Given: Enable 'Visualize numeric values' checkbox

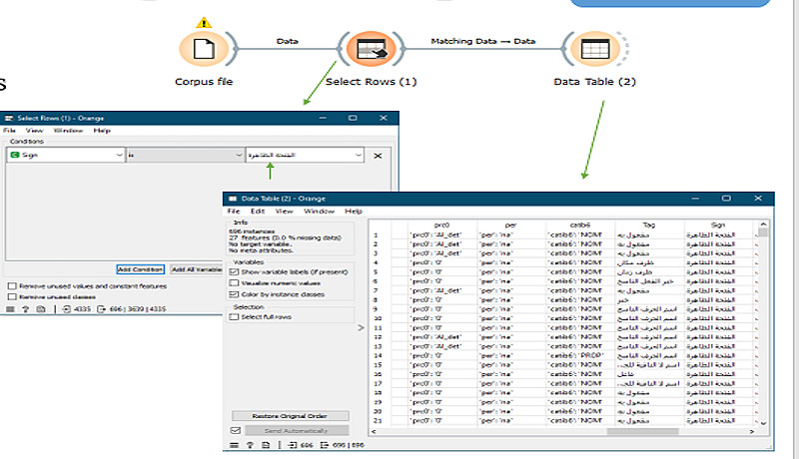Looking at the screenshot, I should pos(235,283).
